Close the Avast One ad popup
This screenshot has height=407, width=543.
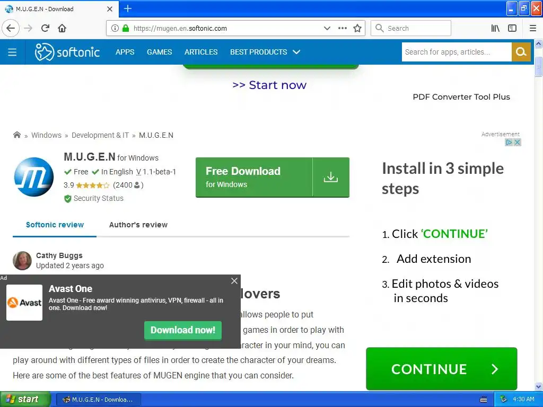(234, 281)
